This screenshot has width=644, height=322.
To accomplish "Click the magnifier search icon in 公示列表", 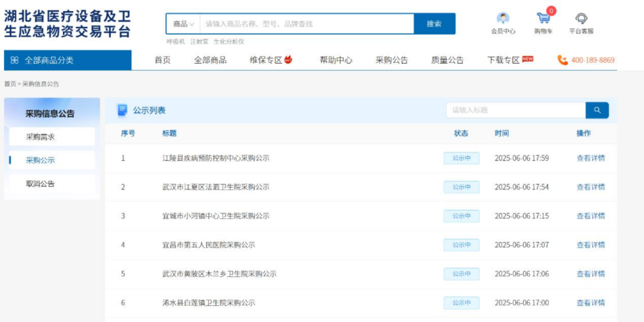I will [x=597, y=110].
